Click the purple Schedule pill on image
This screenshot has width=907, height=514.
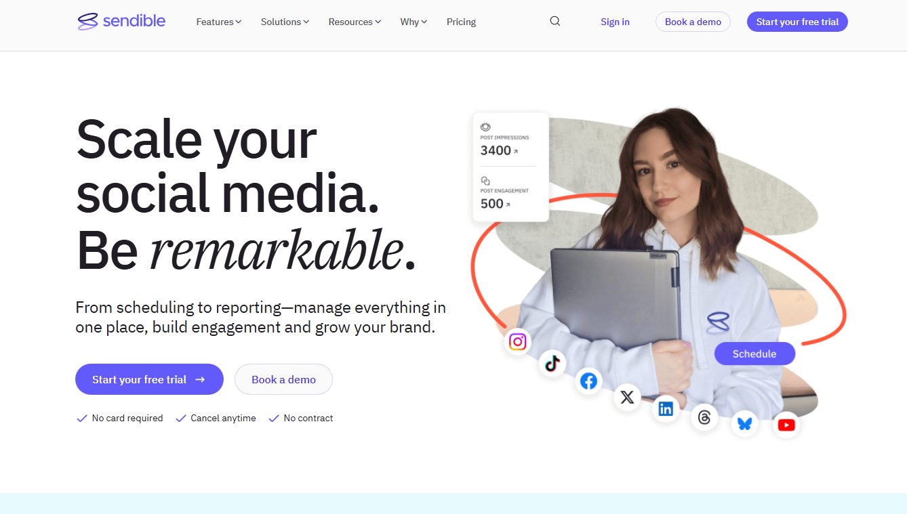click(754, 354)
